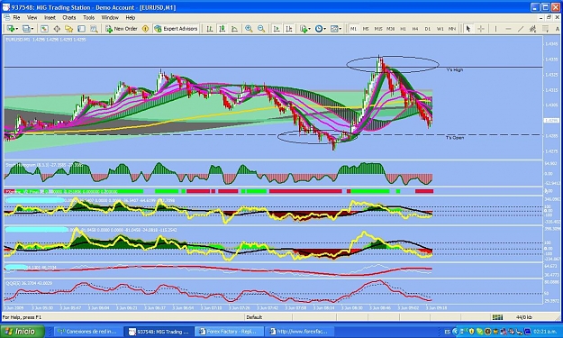Click the Y's High line label
This screenshot has width=563, height=338.
455,70
